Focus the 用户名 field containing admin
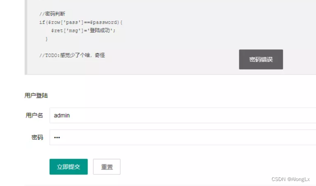 tap(182, 115)
